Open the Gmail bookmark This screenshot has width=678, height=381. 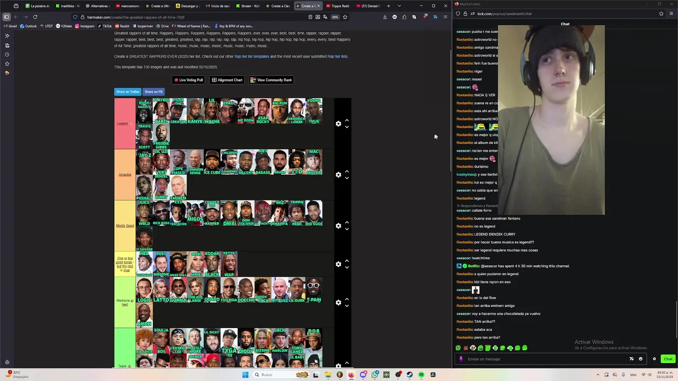10,26
